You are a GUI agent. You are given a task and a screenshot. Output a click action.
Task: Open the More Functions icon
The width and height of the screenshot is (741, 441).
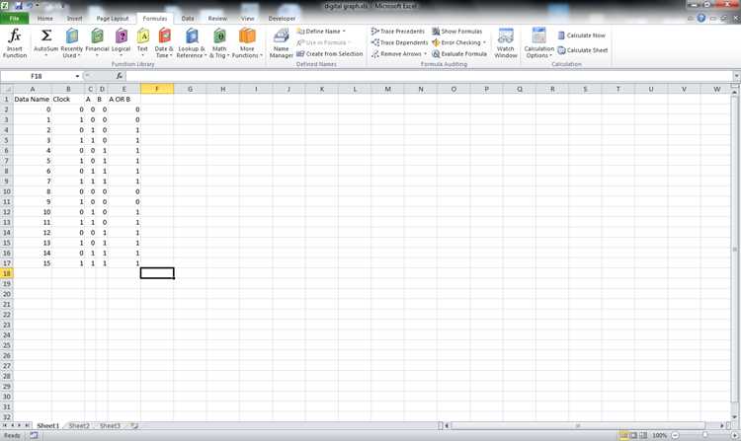(247, 36)
